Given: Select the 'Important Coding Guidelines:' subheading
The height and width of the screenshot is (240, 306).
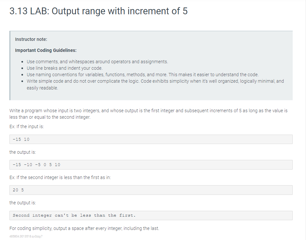Looking at the screenshot, I should tap(46, 50).
